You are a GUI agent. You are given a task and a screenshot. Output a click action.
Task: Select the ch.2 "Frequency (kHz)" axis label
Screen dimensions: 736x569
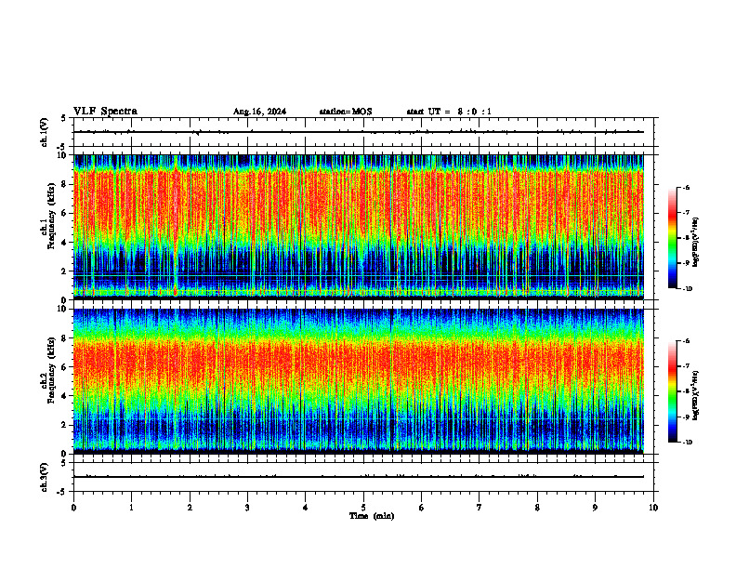[x=51, y=370]
